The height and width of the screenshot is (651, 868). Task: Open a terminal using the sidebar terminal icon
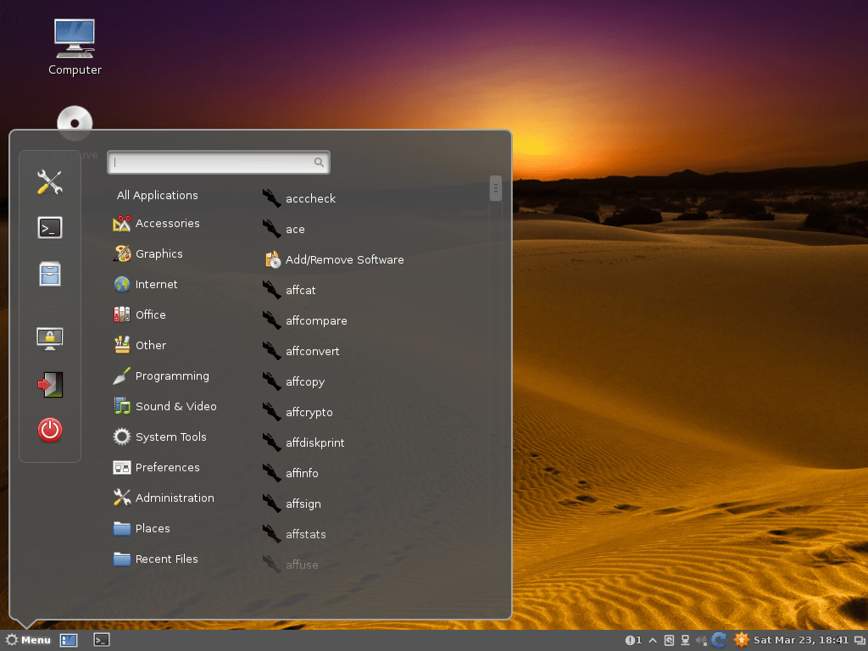(50, 227)
